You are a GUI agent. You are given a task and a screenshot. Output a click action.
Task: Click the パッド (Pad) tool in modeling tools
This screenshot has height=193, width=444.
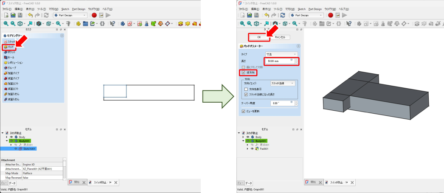10,47
